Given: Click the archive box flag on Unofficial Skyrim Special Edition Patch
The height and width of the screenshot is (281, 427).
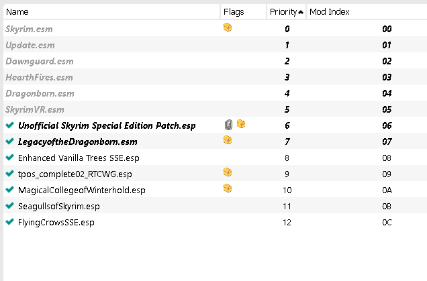Looking at the screenshot, I should coord(241,124).
